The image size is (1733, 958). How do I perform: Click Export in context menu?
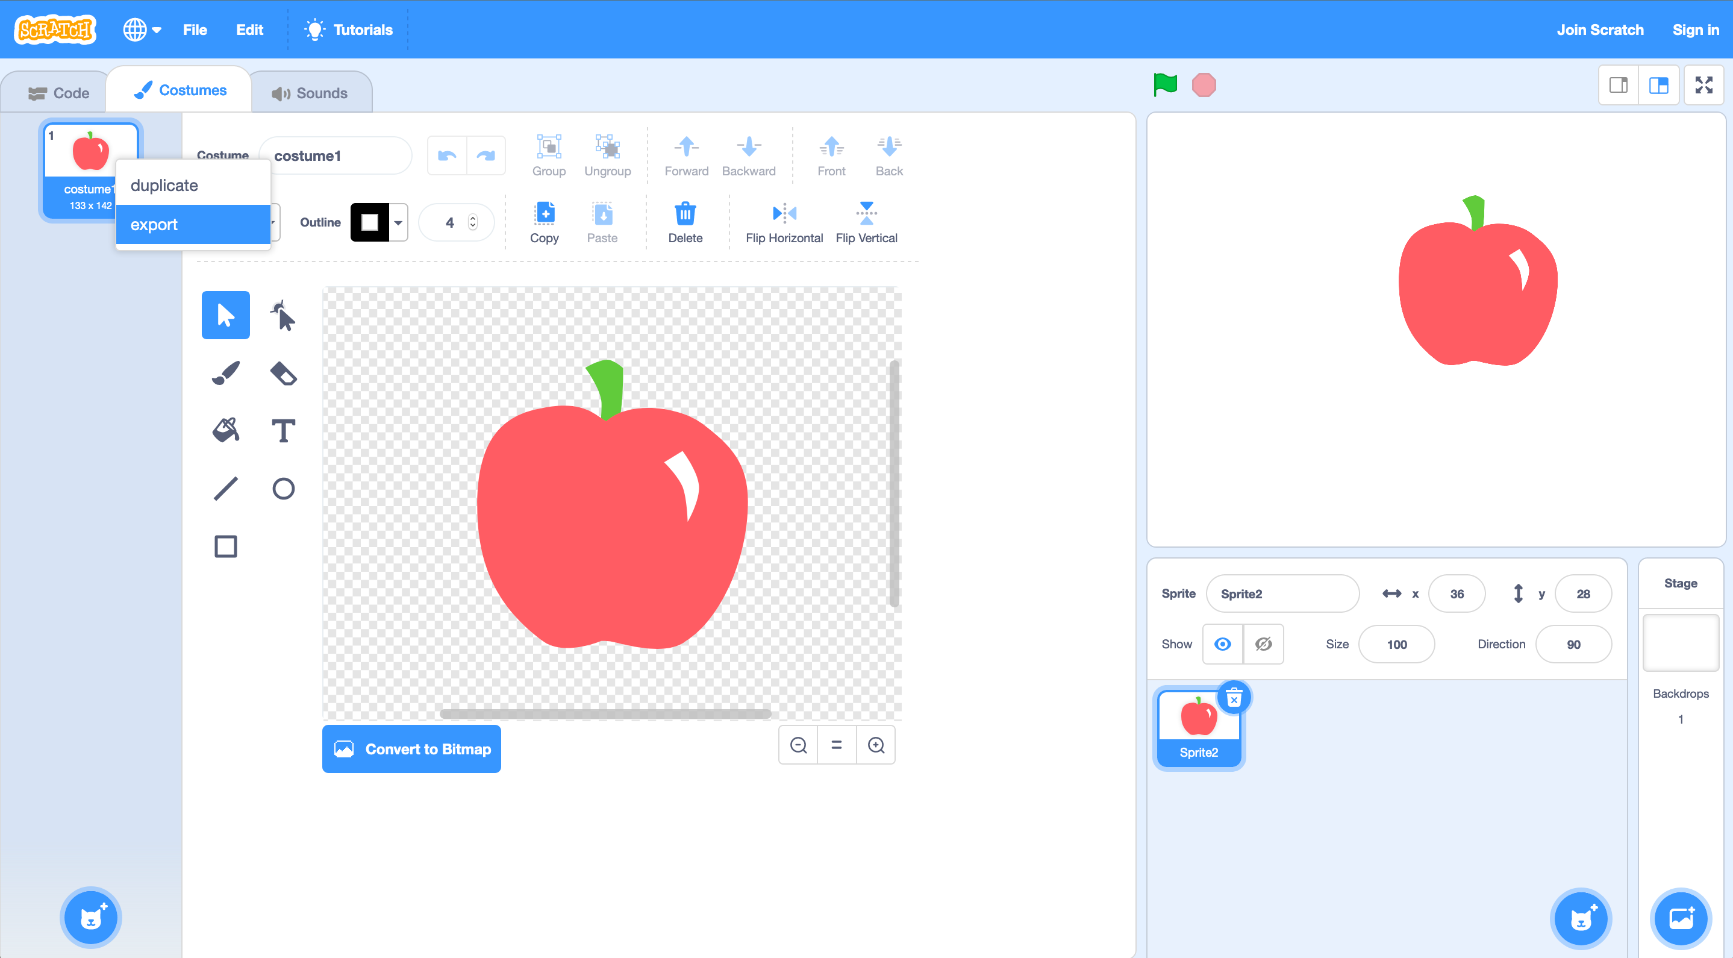pos(192,223)
